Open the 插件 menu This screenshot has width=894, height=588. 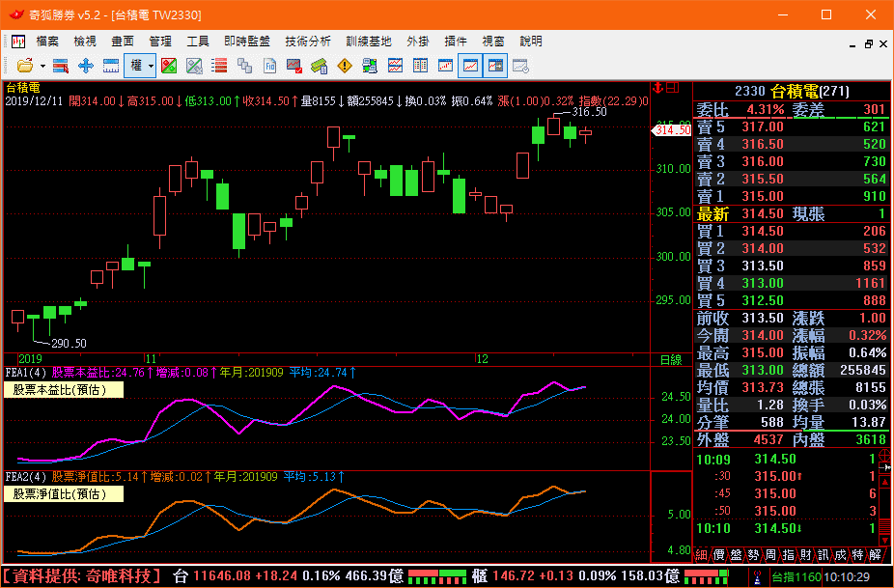(x=456, y=42)
